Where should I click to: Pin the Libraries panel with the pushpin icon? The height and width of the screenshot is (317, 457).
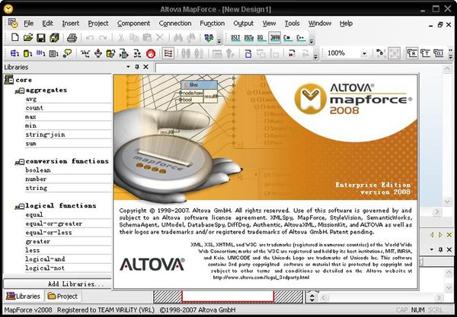tap(136, 67)
